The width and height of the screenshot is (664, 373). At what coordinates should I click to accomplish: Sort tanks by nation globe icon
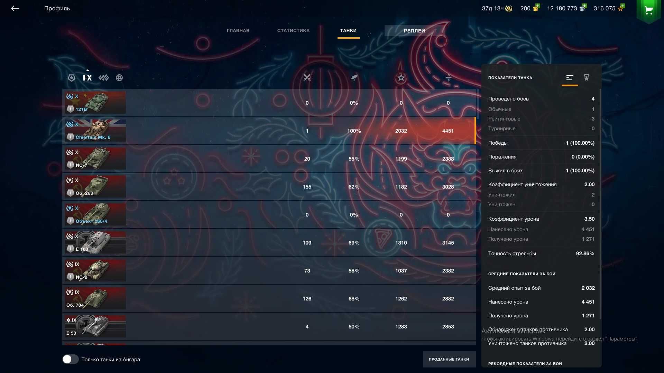[x=119, y=78]
